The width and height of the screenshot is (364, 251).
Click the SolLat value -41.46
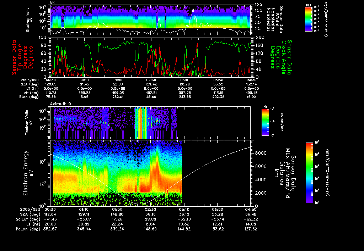tap(50, 219)
